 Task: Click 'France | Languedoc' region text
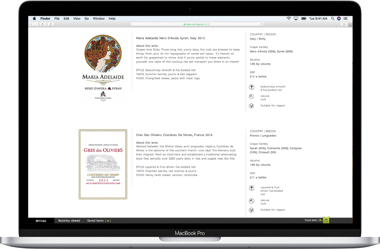tap(263, 136)
